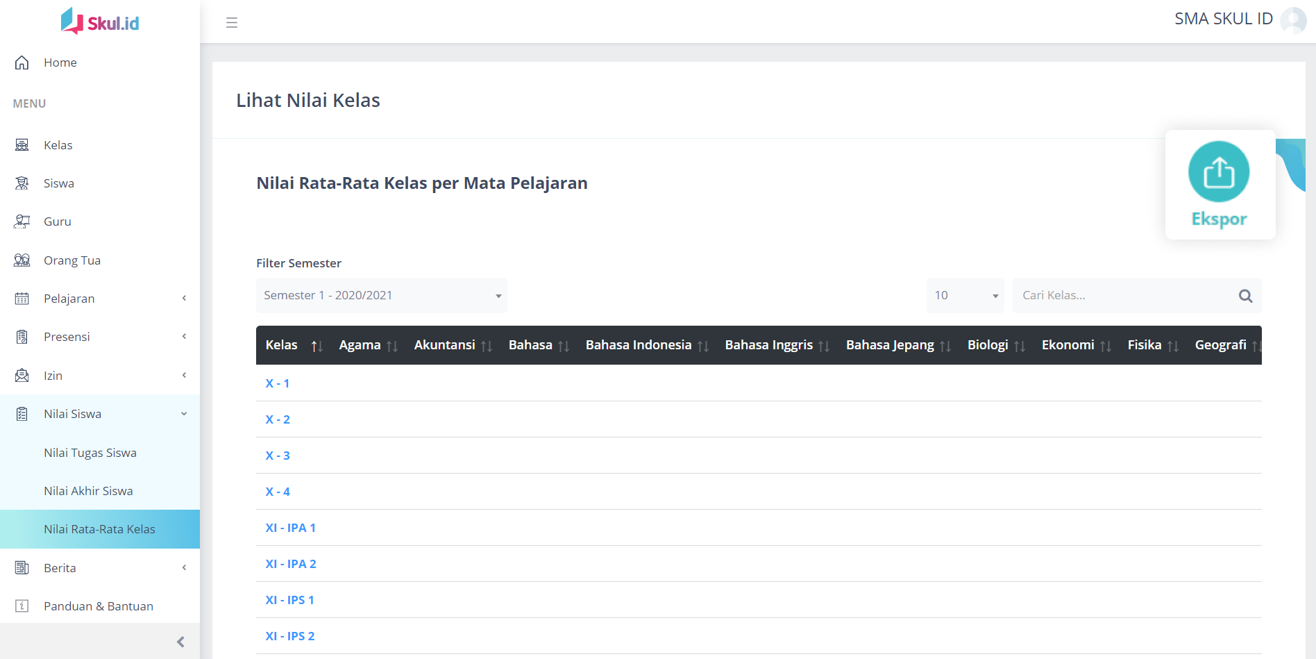Open class XI - IPA 2 link
Screen dimensions: 1316x659
point(290,564)
